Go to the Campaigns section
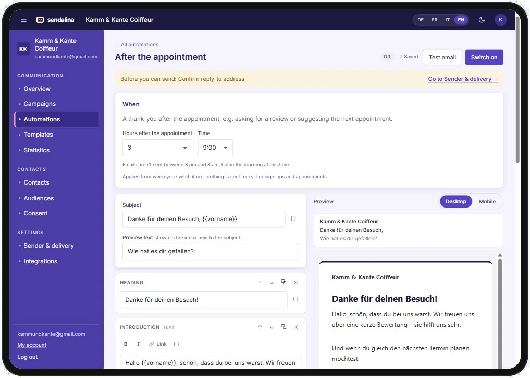The width and height of the screenshot is (530, 378). pos(57,104)
